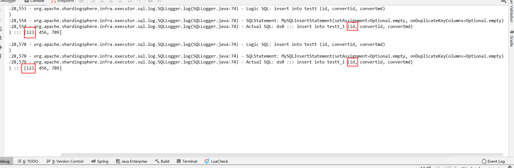Click the Build hammer icon

click(157, 161)
